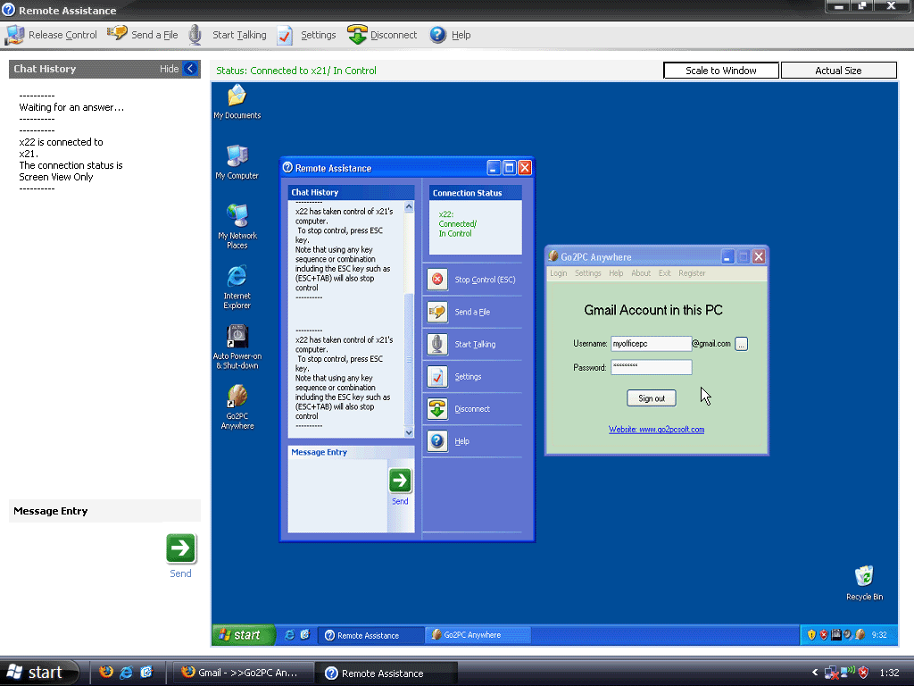The image size is (914, 686).
Task: Click the Scale to Window button
Action: 721,71
